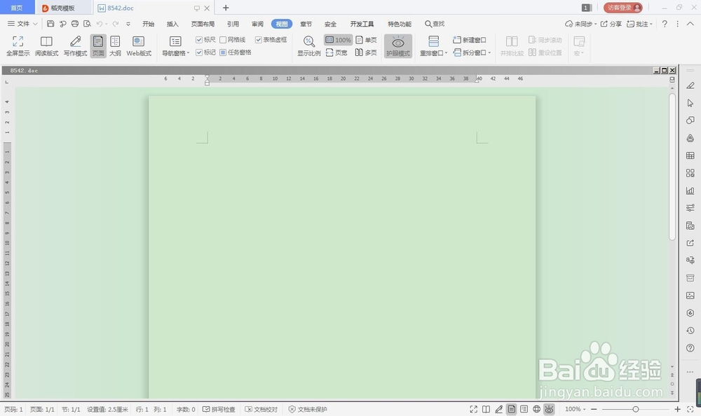The width and height of the screenshot is (701, 416).
Task: Click the selection arrow icon in right sidebar
Action: (x=690, y=103)
